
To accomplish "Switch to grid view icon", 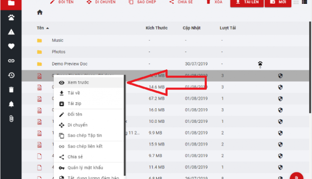I will click(x=296, y=2).
